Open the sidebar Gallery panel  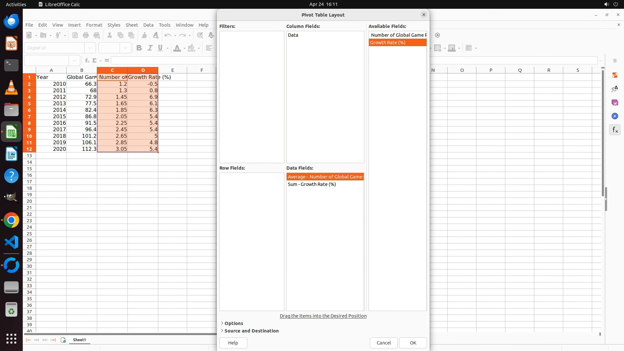[615, 103]
